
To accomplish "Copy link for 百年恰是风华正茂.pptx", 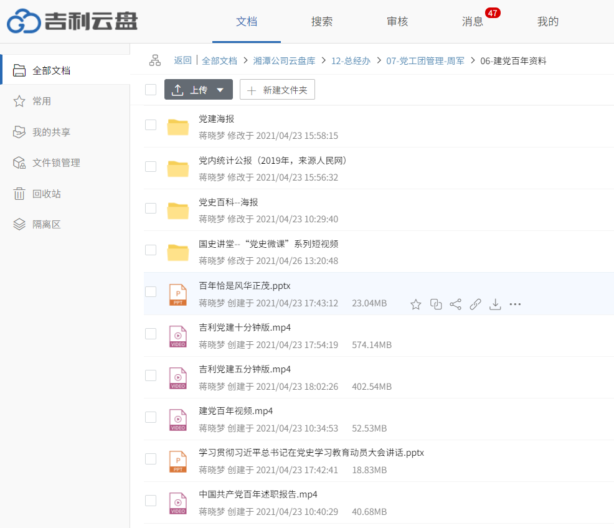I will pos(475,304).
